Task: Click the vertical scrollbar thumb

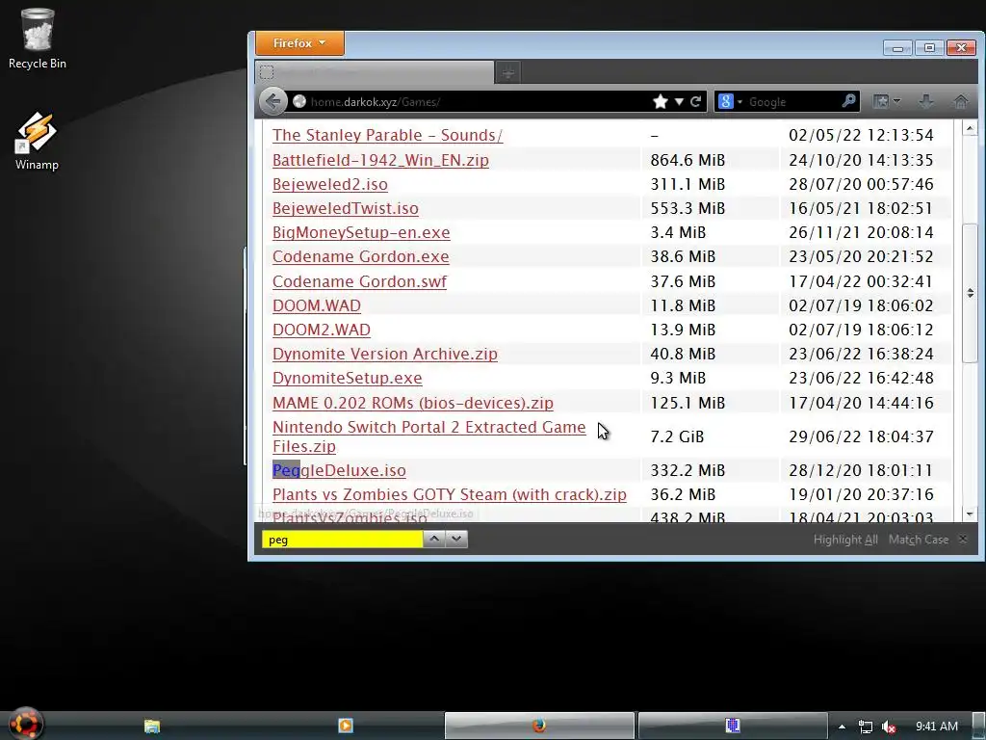Action: (970, 293)
